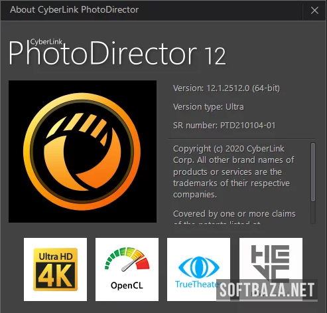Click the SOFTBAZA.NET watermark
This screenshot has height=313, width=327.
pos(267,290)
